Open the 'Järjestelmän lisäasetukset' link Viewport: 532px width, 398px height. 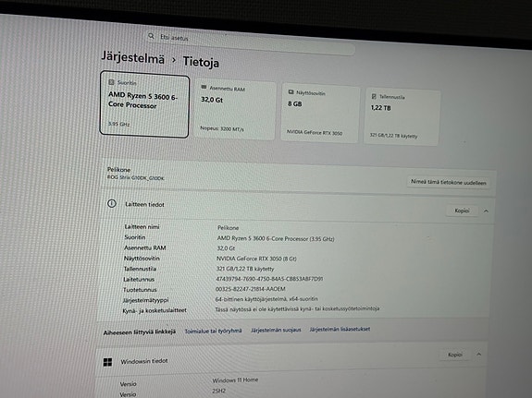click(x=340, y=329)
